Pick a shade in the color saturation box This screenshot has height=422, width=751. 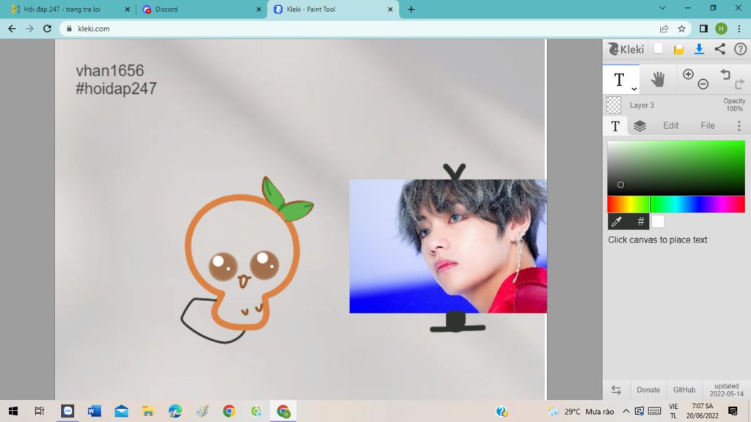[x=675, y=168]
